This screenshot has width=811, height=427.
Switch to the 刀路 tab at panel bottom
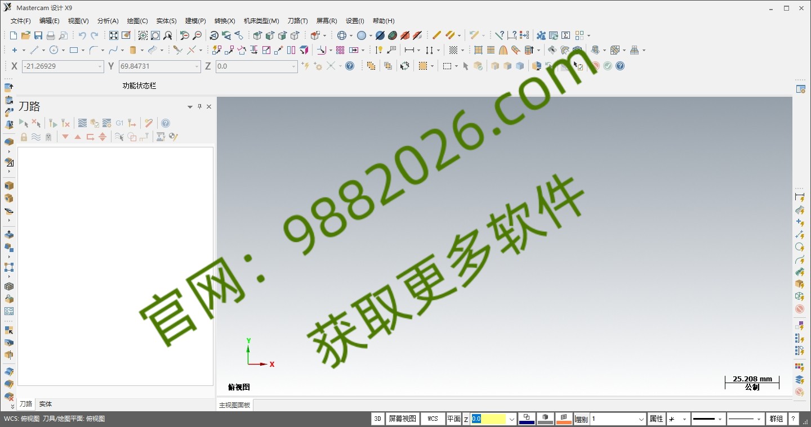[x=26, y=404]
